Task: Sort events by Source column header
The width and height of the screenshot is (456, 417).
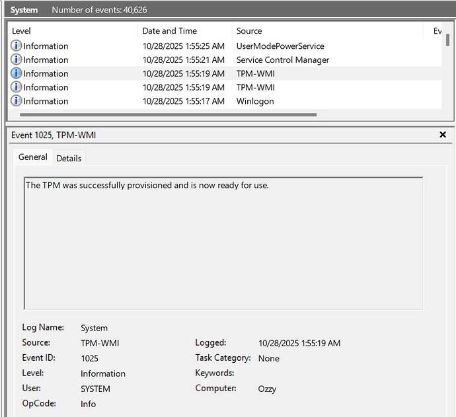Action: point(249,31)
